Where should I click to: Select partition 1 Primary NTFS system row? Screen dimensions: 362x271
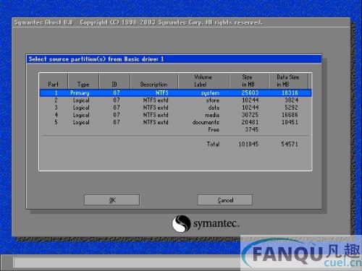tap(175, 93)
